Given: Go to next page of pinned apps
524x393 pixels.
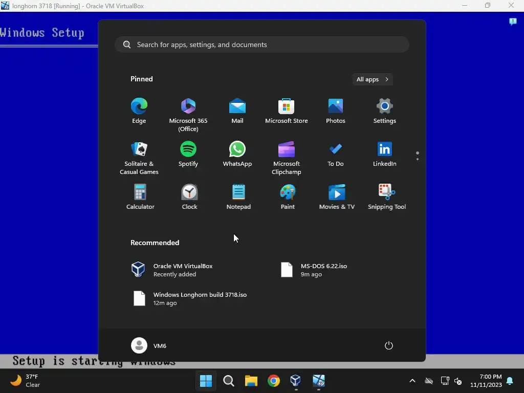Looking at the screenshot, I should coord(418,159).
